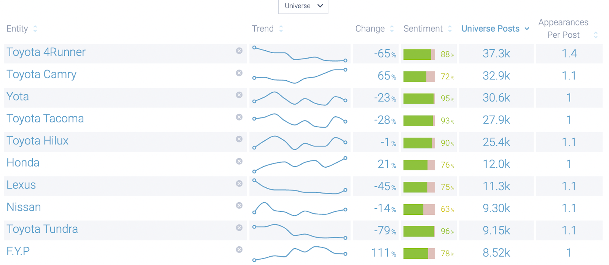
Task: Remove the Toyota 4Runner entity row
Action: [239, 51]
